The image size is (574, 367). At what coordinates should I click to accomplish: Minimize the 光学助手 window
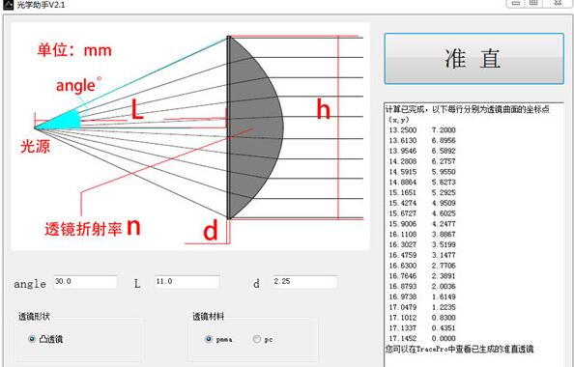pyautogui.click(x=516, y=3)
